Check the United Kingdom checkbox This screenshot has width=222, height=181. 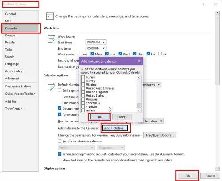tap(83, 92)
